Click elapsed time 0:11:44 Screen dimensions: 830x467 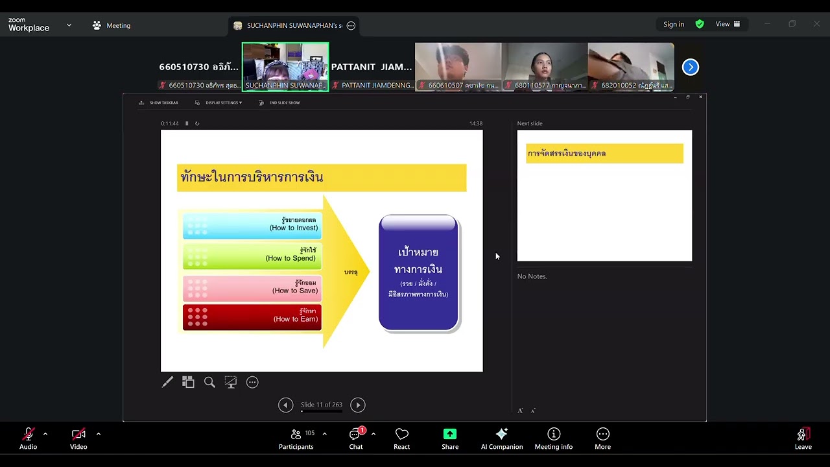click(x=170, y=123)
